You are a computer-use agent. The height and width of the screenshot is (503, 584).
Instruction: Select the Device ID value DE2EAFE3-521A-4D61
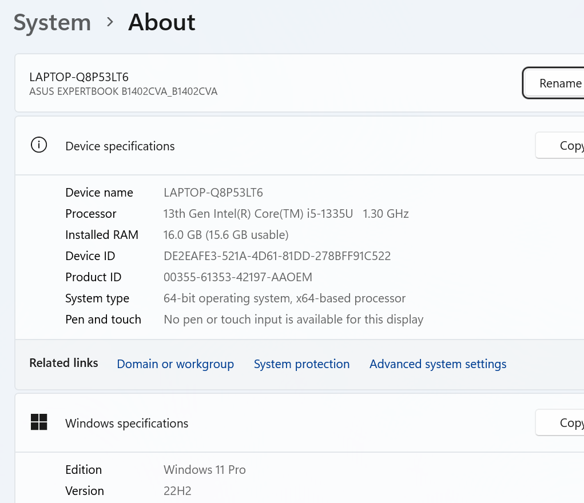click(x=277, y=256)
